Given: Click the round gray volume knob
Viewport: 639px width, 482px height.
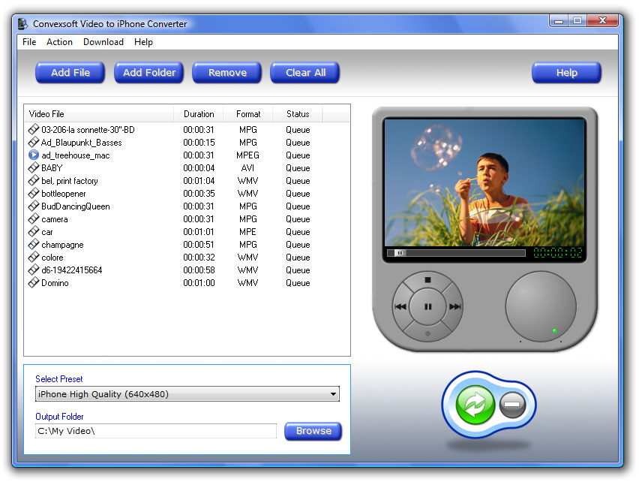Looking at the screenshot, I should [541, 306].
